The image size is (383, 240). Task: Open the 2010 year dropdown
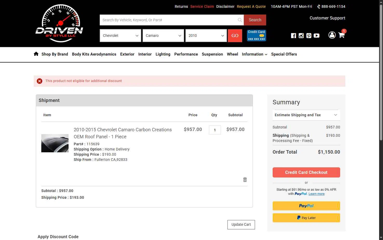click(x=206, y=36)
